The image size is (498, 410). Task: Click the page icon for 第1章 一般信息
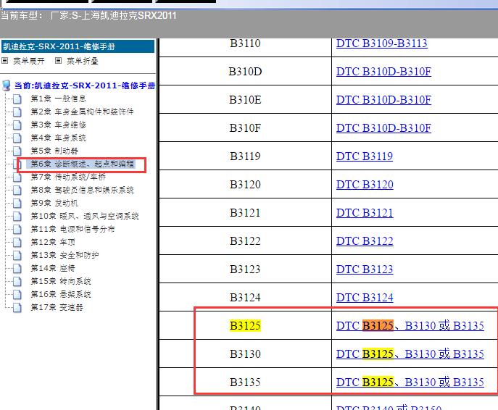pyautogui.click(x=17, y=99)
